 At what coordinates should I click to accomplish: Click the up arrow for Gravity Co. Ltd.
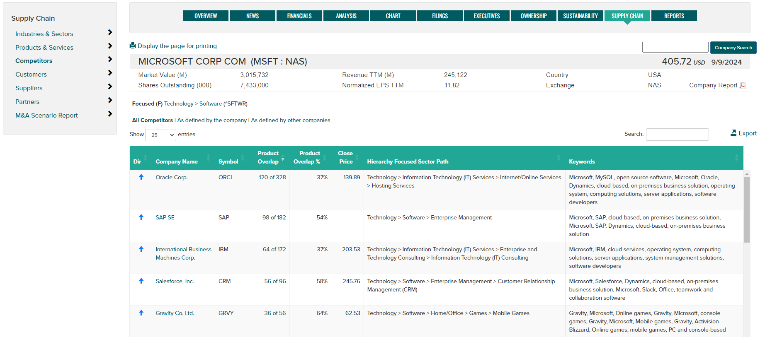click(141, 313)
